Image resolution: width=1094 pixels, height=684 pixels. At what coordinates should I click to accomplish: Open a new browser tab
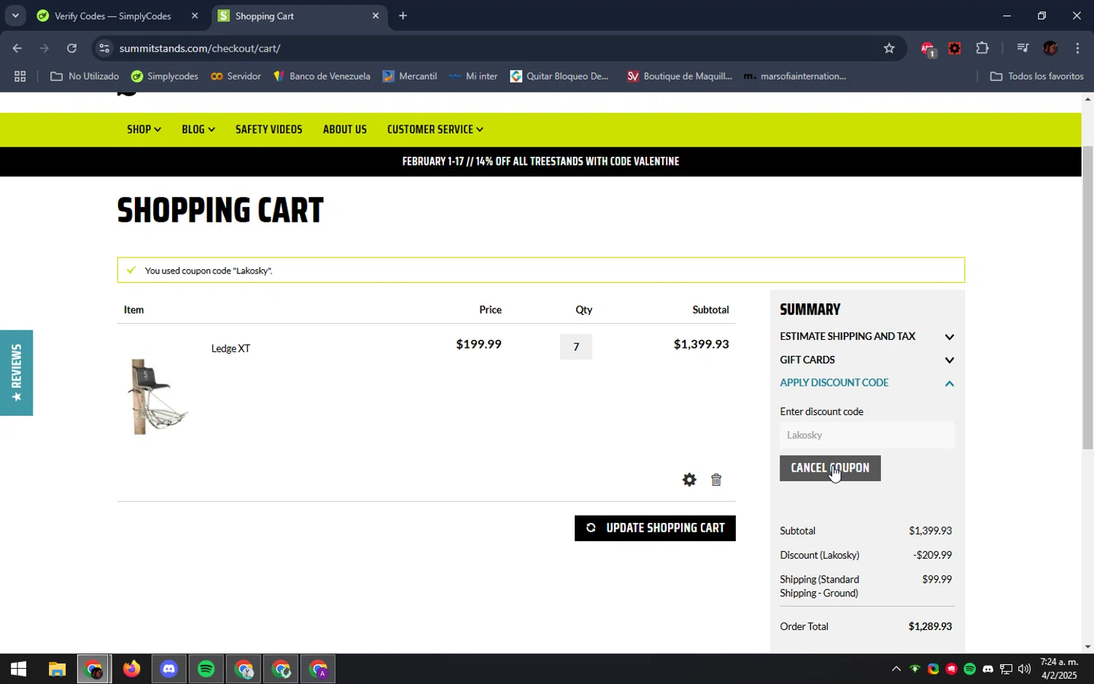[403, 15]
